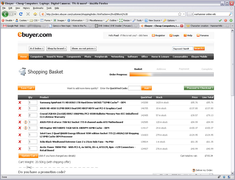
Task: Switch to the Google Mail tab
Action: point(24,26)
